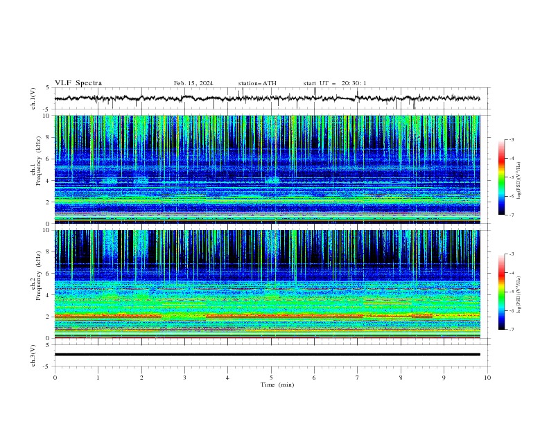Click the "-7" tick on ch.2 color bar
The height and width of the screenshot is (424, 549).
pyautogui.click(x=512, y=329)
